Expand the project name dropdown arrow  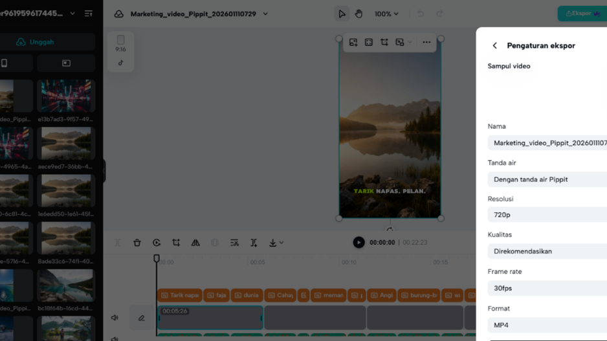pos(265,14)
